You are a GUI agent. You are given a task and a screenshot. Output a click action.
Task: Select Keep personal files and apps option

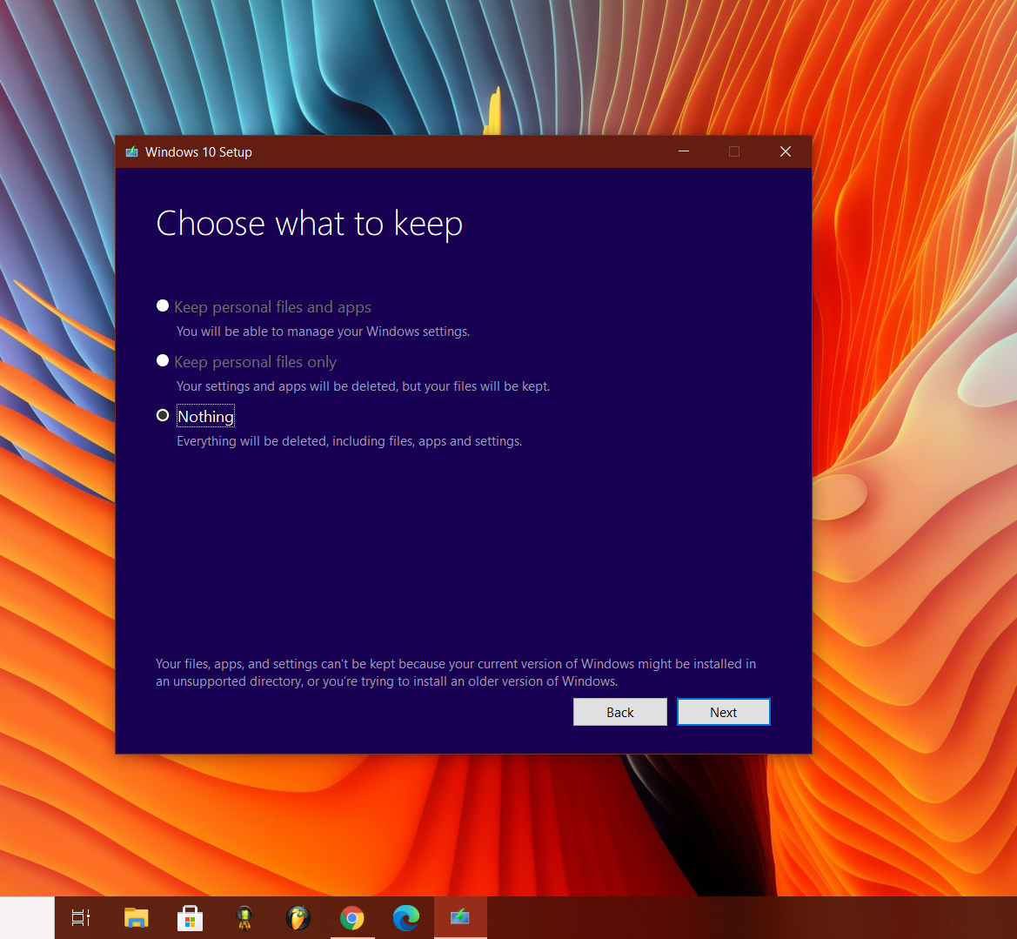[163, 306]
